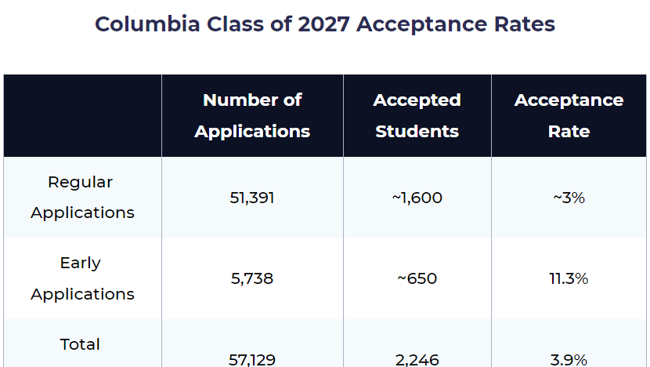Click the ~650 accepted students cell
The height and width of the screenshot is (367, 650).
point(417,278)
